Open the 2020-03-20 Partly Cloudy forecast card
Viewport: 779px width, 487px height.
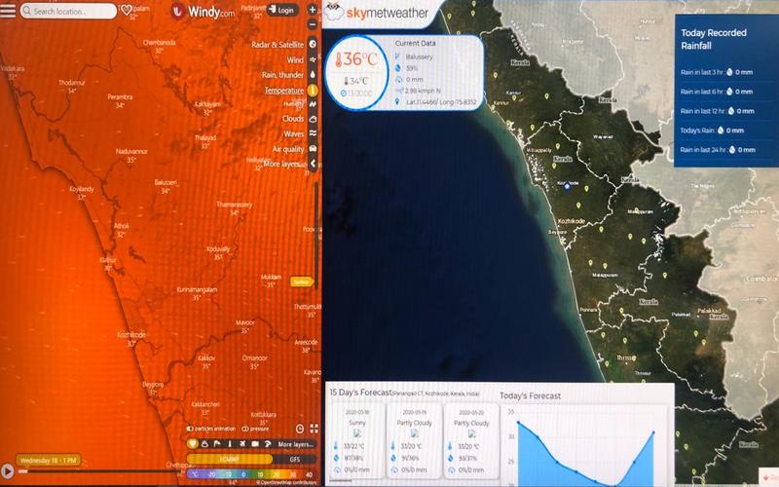(x=471, y=441)
